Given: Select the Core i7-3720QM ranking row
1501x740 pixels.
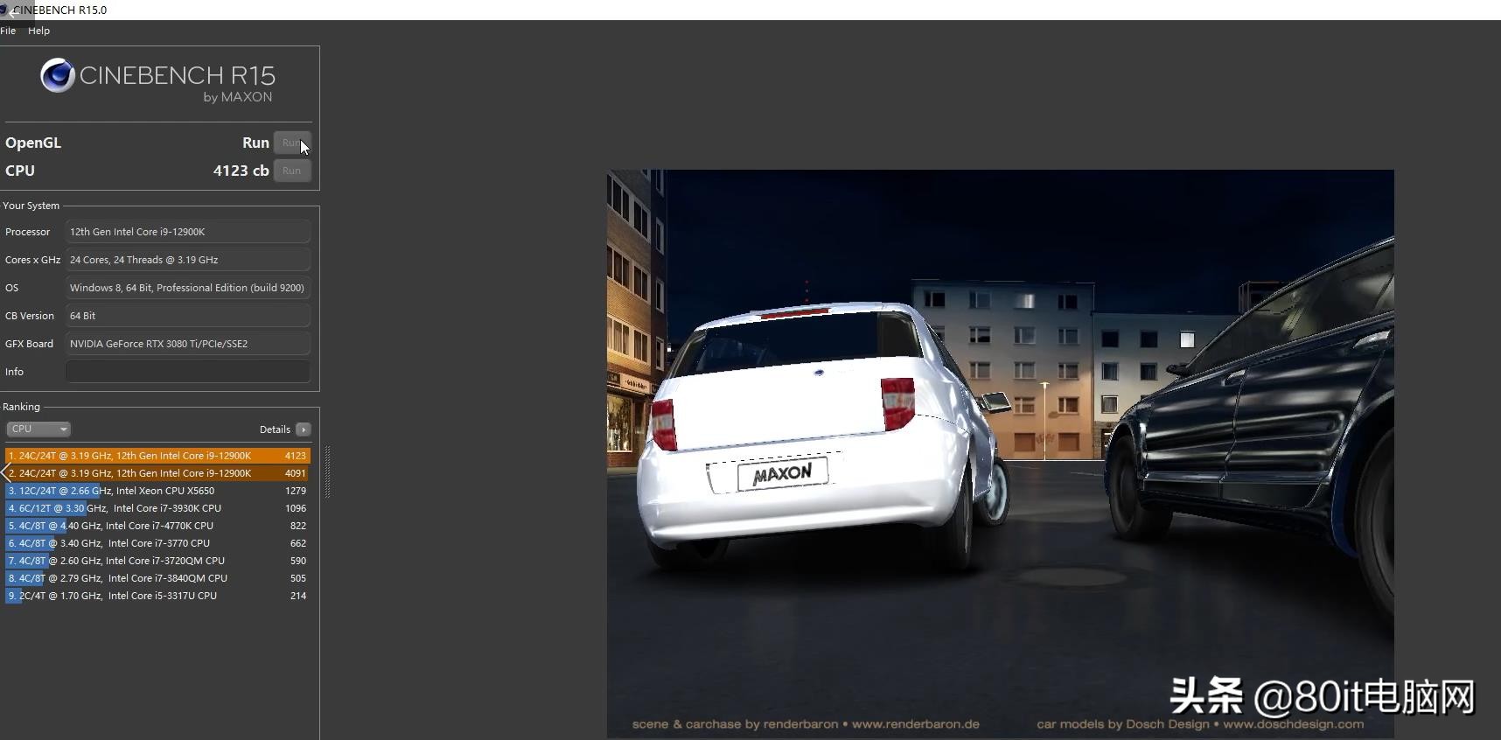Looking at the screenshot, I should click(x=157, y=561).
